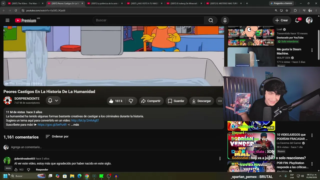Image resolution: width=320 pixels, height=180 pixels.
Task: Open SORPRENDENTE channel avatar
Action: [7, 100]
